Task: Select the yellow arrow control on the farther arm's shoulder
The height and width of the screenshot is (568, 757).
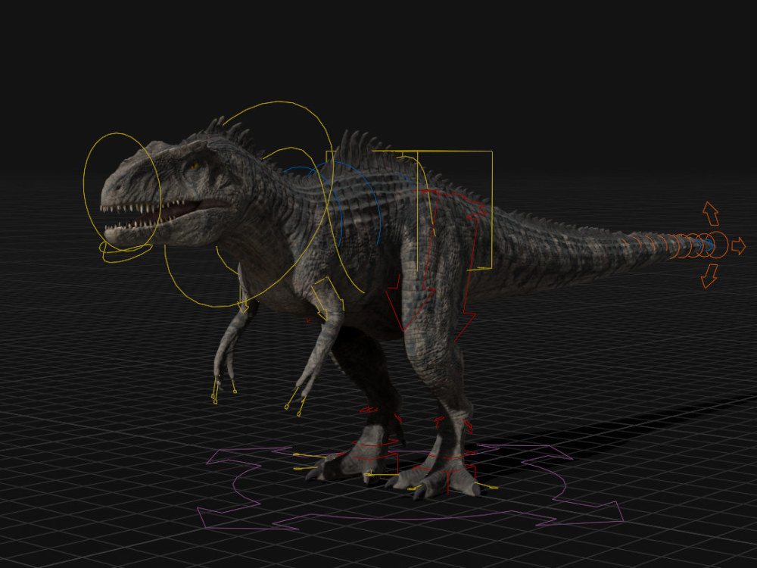Action: (x=244, y=299)
